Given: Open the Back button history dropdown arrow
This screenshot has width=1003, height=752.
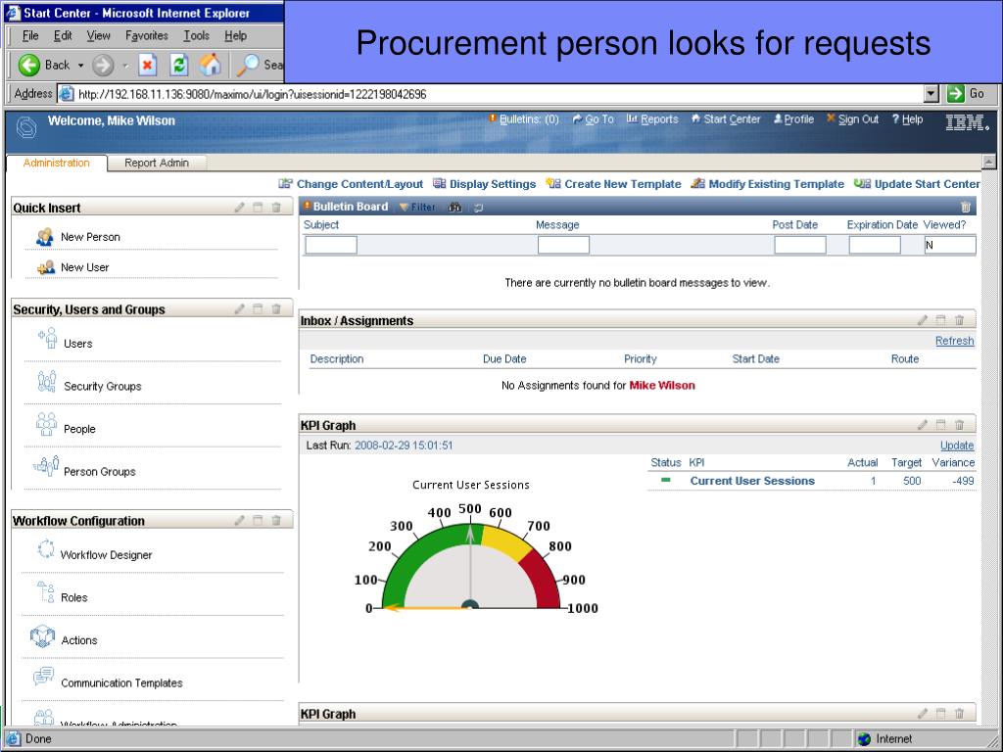Looking at the screenshot, I should pos(80,66).
